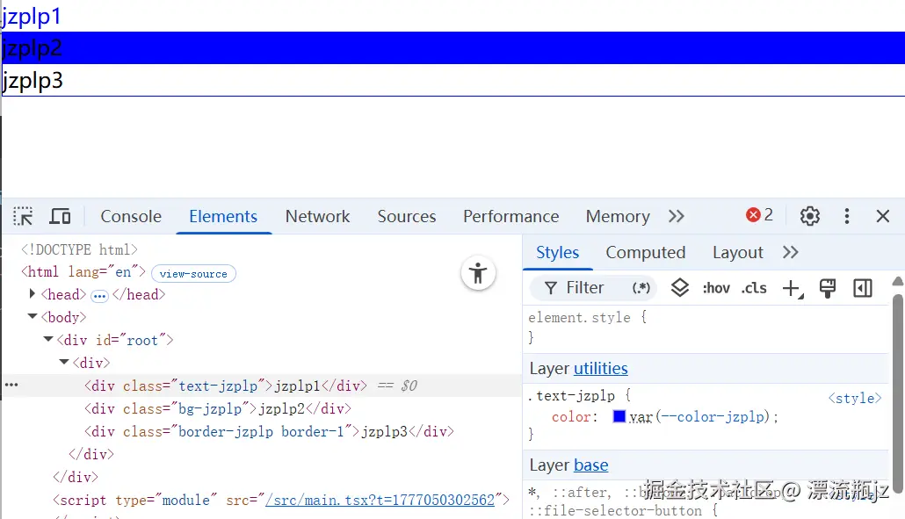This screenshot has height=519, width=905.
Task: Click the element.style rule block
Action: [707, 327]
